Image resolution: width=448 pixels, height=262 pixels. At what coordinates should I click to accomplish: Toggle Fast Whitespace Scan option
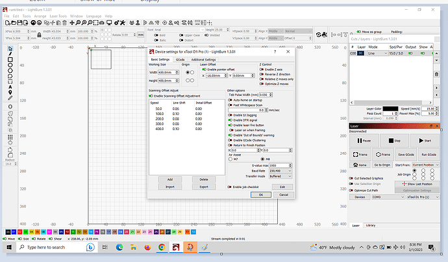[x=230, y=105]
